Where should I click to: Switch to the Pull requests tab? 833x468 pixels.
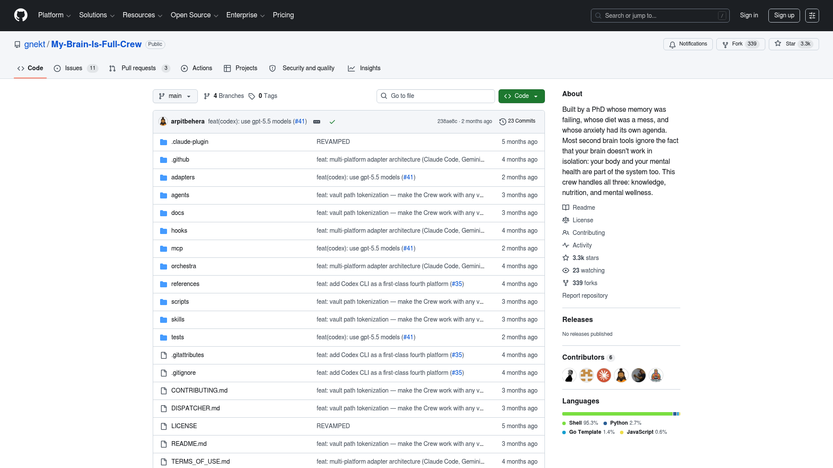[140, 68]
